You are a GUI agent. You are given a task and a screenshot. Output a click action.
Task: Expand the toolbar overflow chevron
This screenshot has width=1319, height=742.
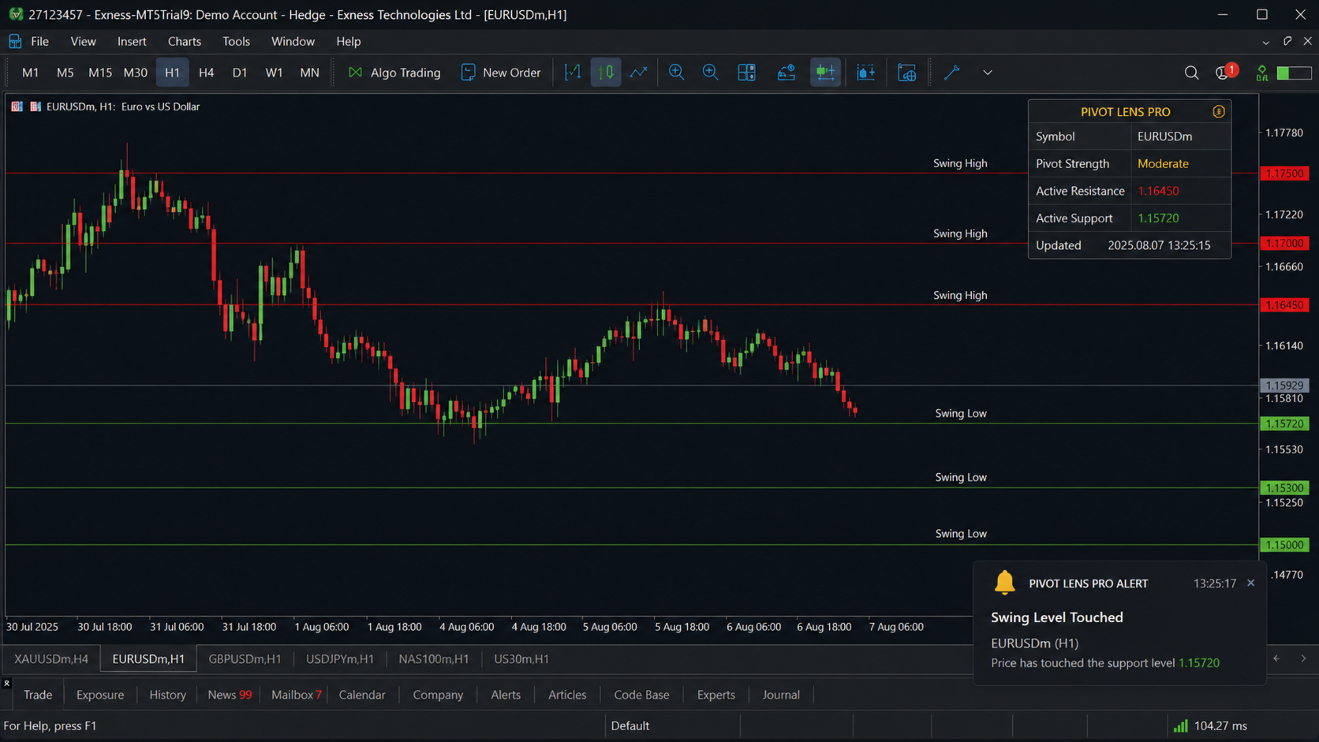tap(988, 73)
